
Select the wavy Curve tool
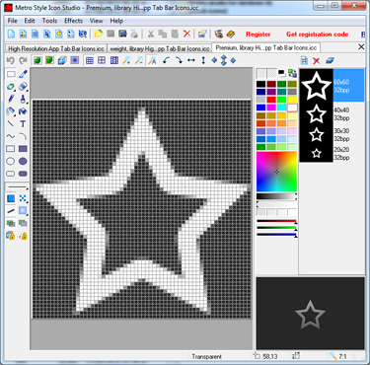pos(11,136)
